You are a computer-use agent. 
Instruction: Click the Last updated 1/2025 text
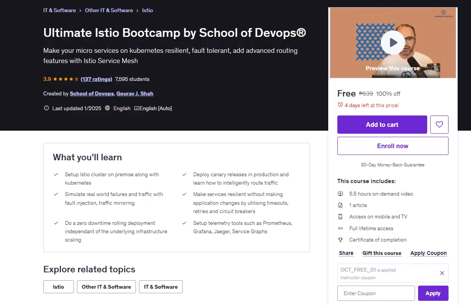[77, 108]
